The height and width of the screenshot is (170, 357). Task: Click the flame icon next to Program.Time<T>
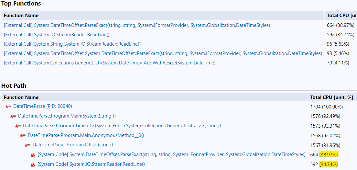[x=18, y=126]
